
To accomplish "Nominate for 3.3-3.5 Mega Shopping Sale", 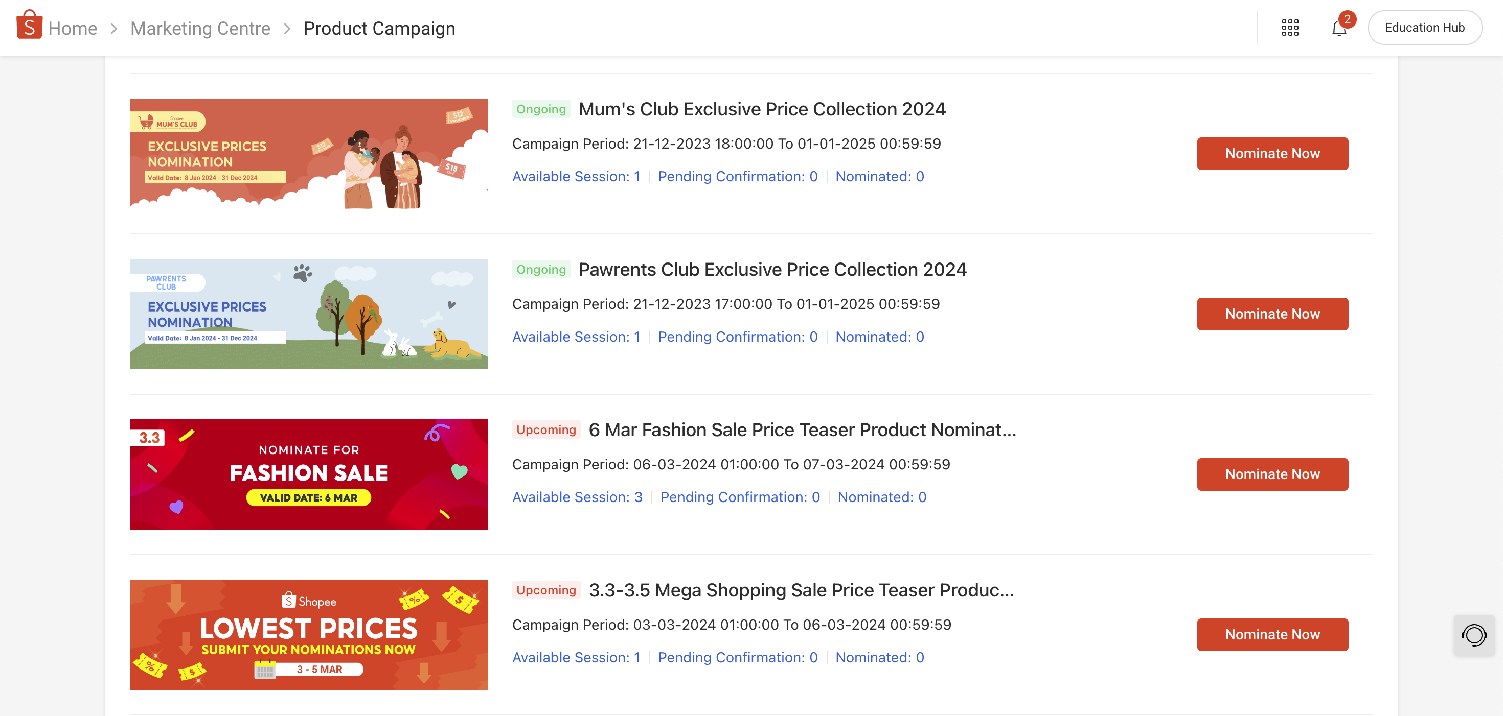I will click(1272, 634).
